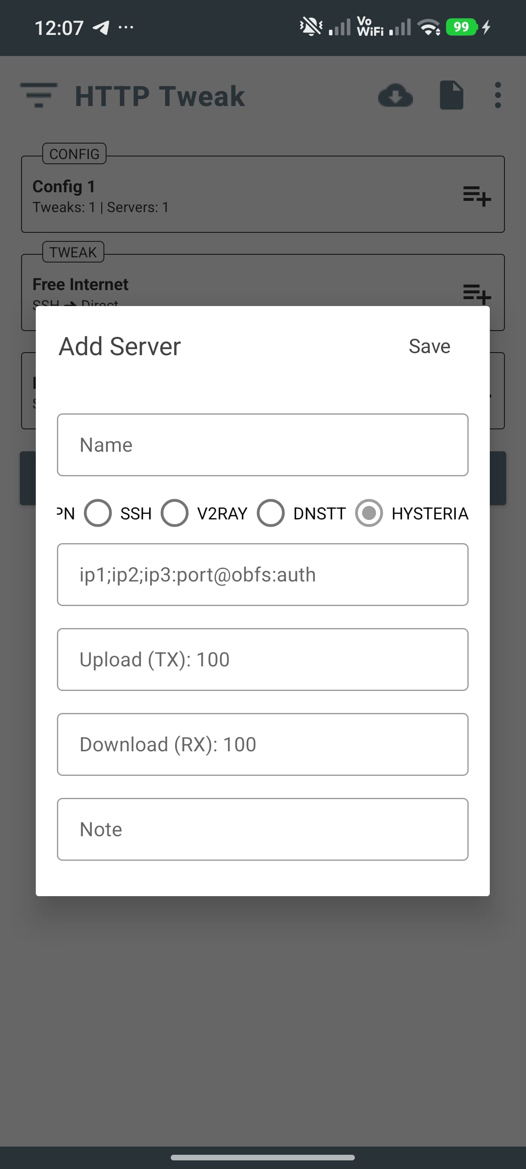Image resolution: width=526 pixels, height=1169 pixels.
Task: Tap the Tweaks: 1 | Servers: 1 text
Action: tap(100, 207)
